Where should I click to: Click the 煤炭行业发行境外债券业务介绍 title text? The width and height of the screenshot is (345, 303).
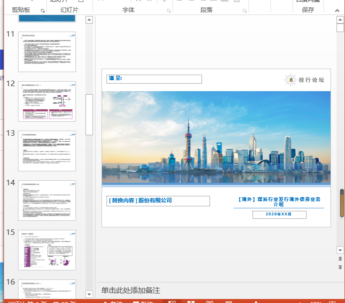(279, 202)
